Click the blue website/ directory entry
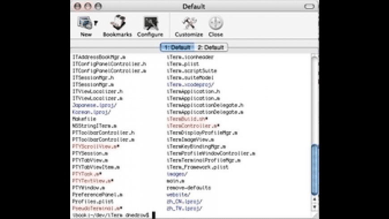 [178, 195]
